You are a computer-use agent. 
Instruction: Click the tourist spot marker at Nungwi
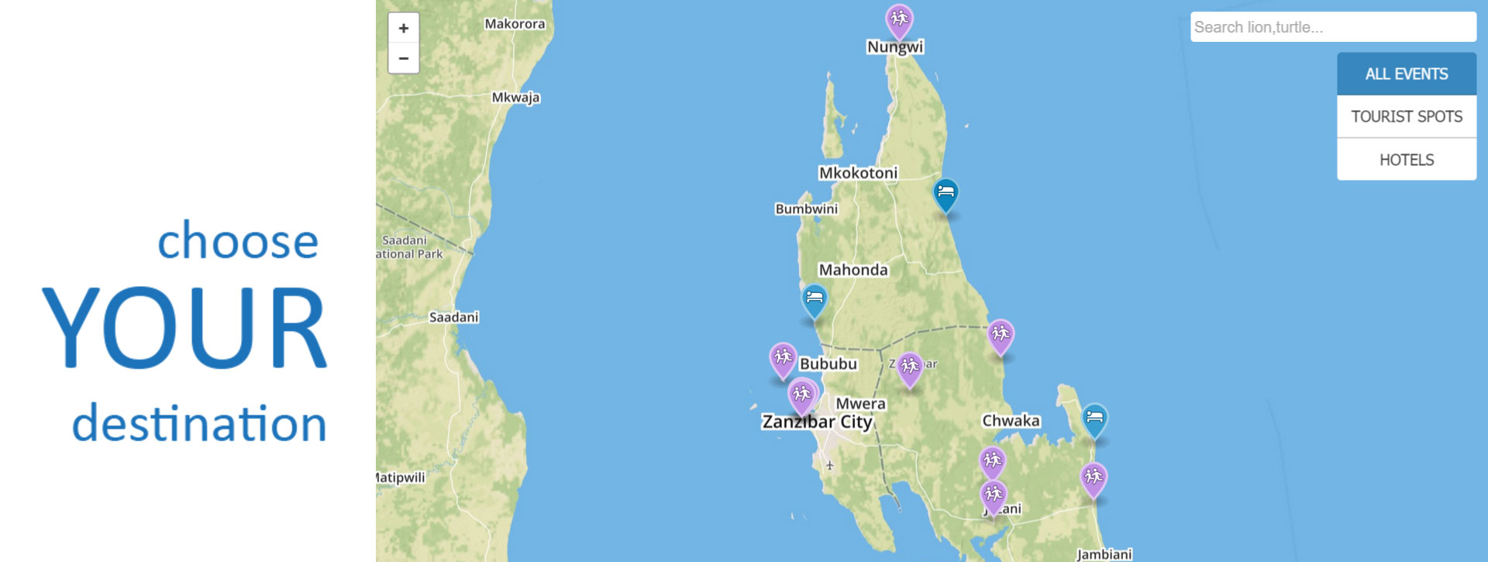pyautogui.click(x=899, y=22)
